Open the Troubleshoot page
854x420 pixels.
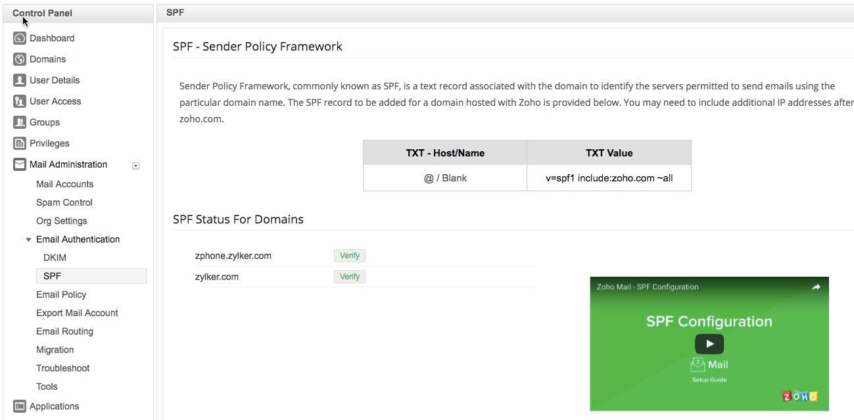[62, 368]
